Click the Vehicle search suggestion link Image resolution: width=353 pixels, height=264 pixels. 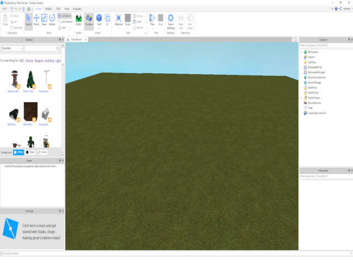pos(29,60)
